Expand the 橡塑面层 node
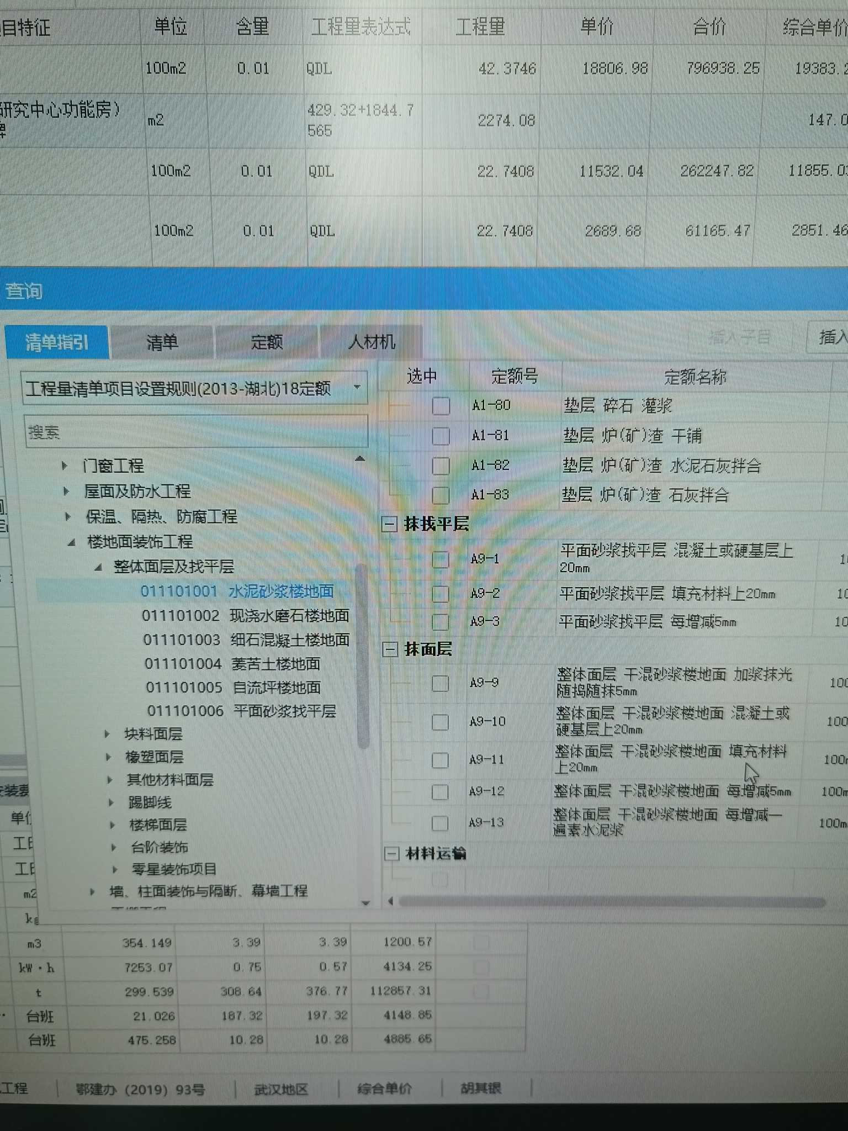 (x=108, y=757)
